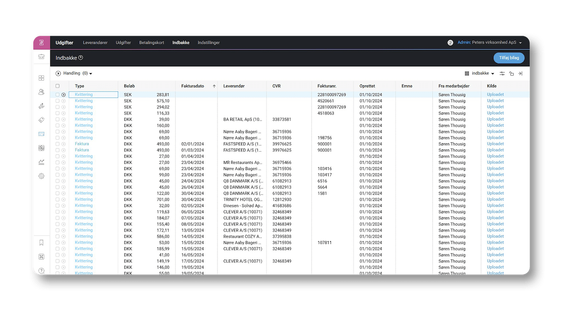Expand the Handling actions dropdown
Screen dimensions: 565x318
coord(74,73)
